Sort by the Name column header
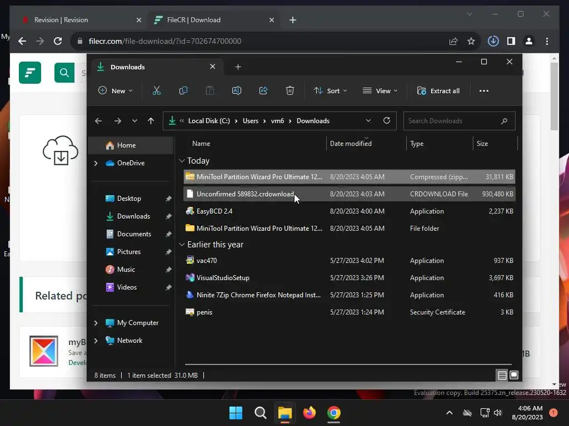The width and height of the screenshot is (569, 426). 201,144
